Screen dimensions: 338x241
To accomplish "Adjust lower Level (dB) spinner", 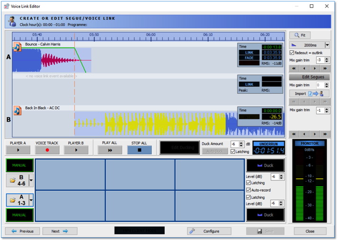I will tap(281, 203).
